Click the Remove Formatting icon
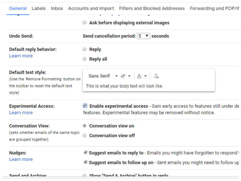Screen dimensions: 241x181 [x=156, y=76]
